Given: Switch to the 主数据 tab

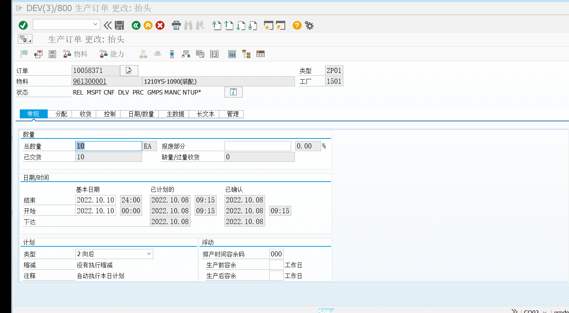Looking at the screenshot, I should click(x=174, y=114).
